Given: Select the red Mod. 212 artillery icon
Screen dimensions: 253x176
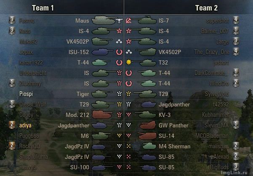Looking at the screenshot, I should pyautogui.click(x=102, y=114).
